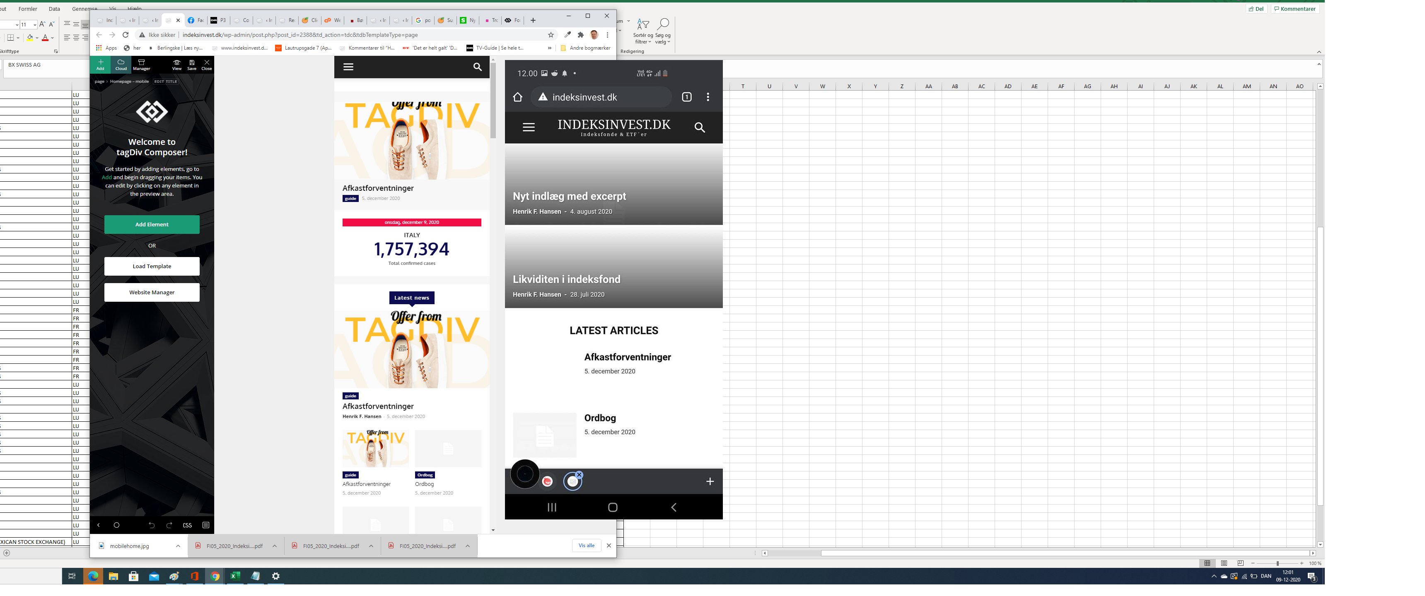Viewport: 1425px width, 596px height.
Task: Switch to the Facebook tab in Chrome
Action: (x=196, y=20)
